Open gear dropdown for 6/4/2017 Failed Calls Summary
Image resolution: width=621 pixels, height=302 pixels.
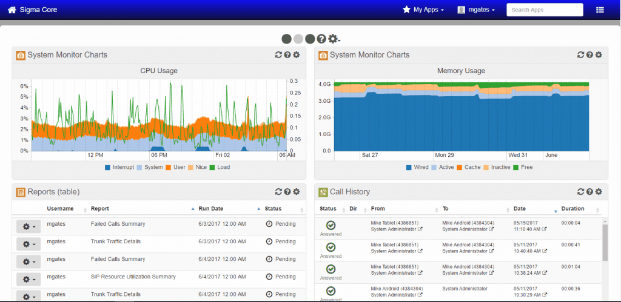(29, 261)
